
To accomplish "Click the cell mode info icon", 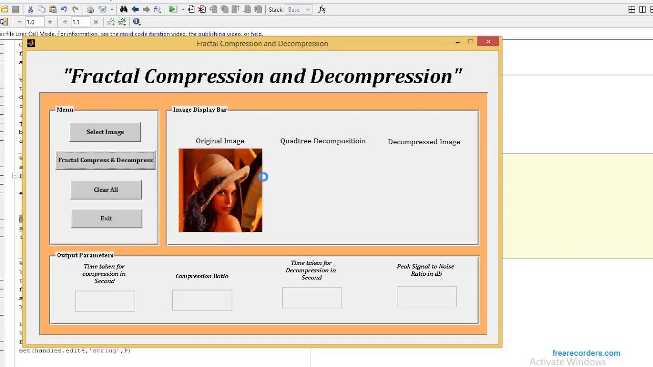I will [x=136, y=22].
